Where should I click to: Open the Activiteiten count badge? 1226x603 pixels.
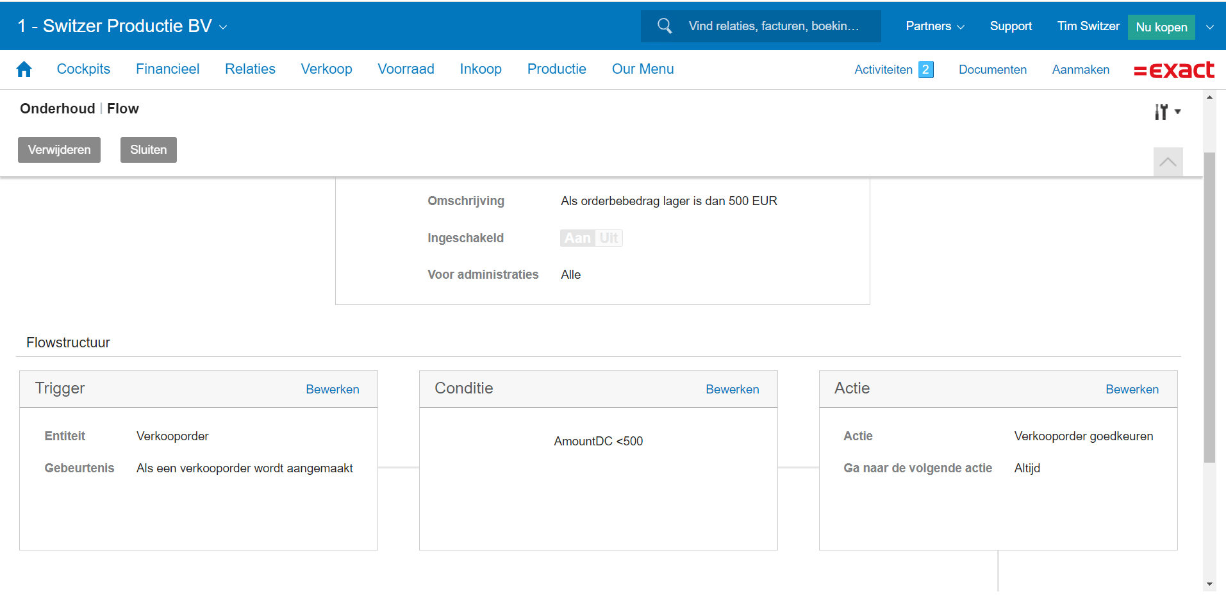click(925, 70)
